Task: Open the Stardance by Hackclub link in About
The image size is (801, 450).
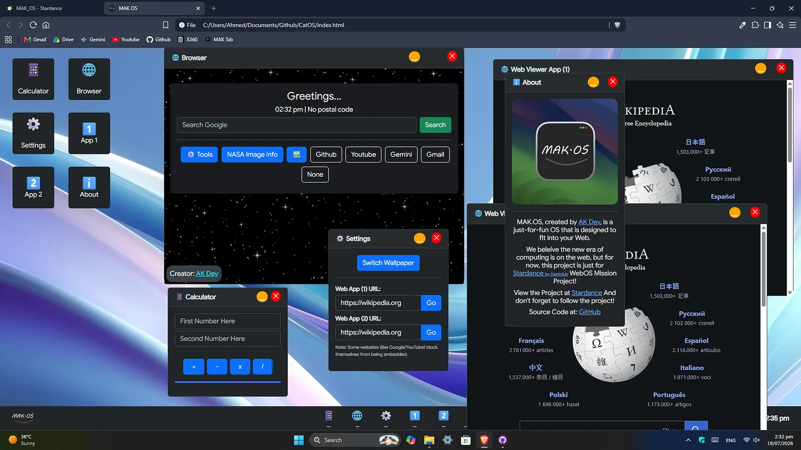Action: 540,273
